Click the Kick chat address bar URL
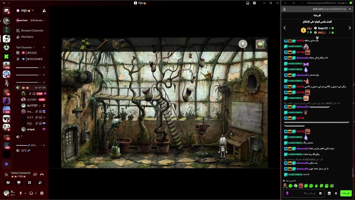The width and height of the screenshot is (355, 200). click(329, 9)
